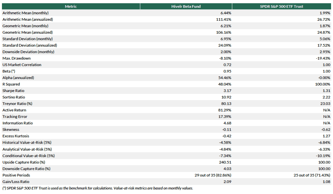Select the SPDR alpha value "-0.00%"
The width and height of the screenshot is (333, 194).
click(x=324, y=78)
